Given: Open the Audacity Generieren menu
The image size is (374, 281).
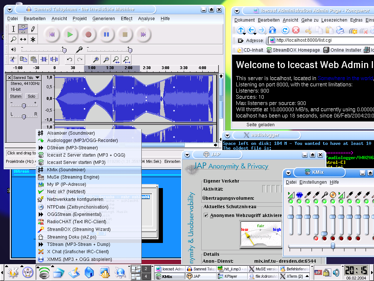Looking at the screenshot, I should 103,19.
